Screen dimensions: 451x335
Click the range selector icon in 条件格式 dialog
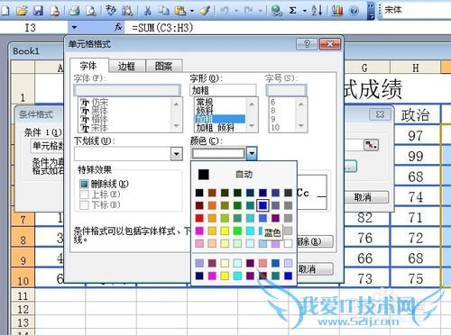click(371, 145)
